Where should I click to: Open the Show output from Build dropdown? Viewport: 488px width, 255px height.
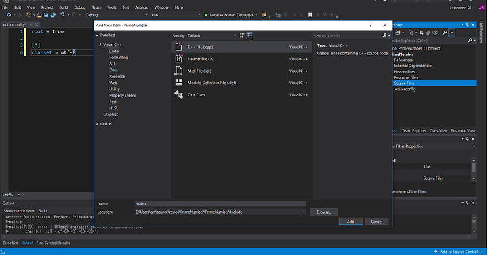pos(65,211)
